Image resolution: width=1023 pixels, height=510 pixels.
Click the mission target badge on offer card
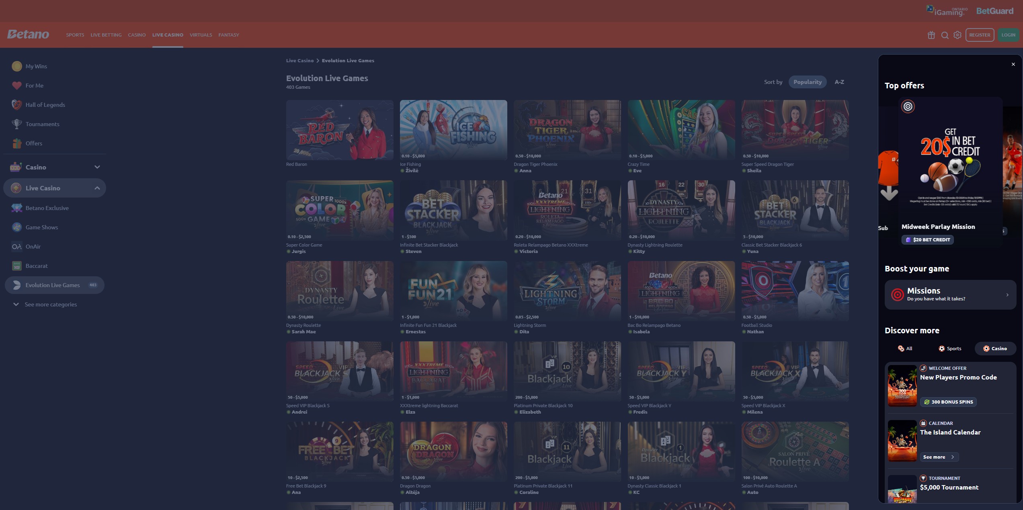(908, 106)
